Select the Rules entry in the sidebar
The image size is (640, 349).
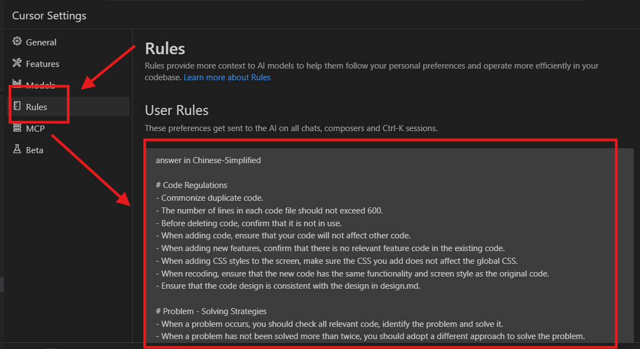click(36, 107)
